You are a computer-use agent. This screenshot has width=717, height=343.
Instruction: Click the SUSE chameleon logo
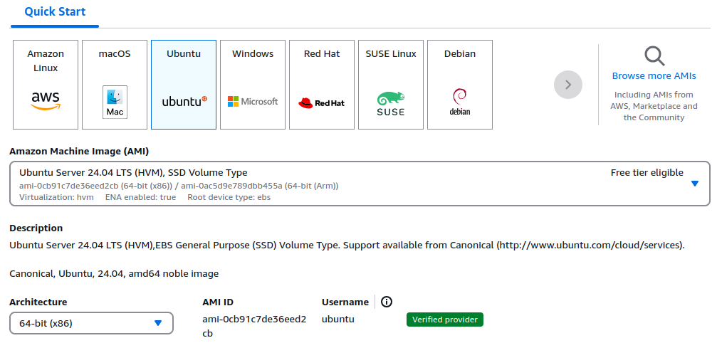point(391,98)
